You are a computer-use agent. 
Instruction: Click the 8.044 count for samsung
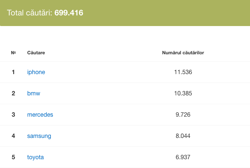pos(183,136)
